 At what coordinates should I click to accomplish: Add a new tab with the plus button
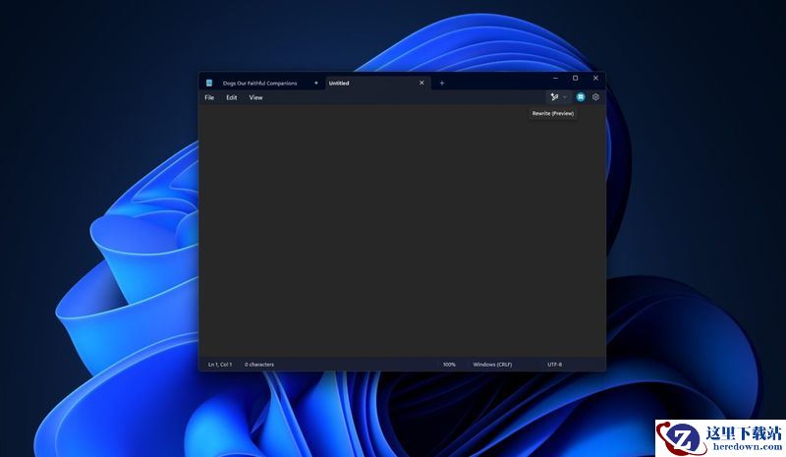(442, 83)
